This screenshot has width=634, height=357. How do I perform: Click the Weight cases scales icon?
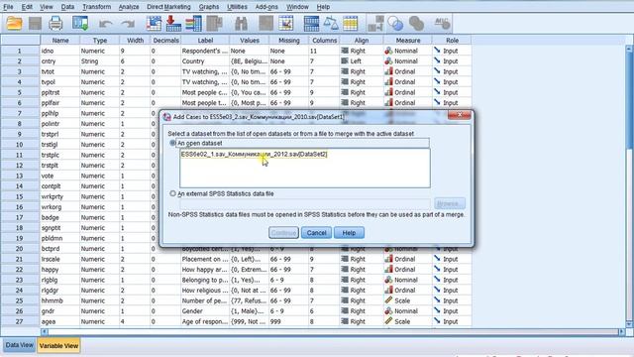331,24
